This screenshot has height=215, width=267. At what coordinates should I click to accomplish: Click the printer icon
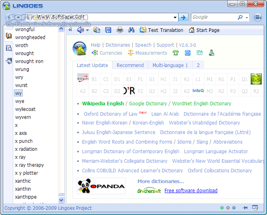click(x=120, y=30)
